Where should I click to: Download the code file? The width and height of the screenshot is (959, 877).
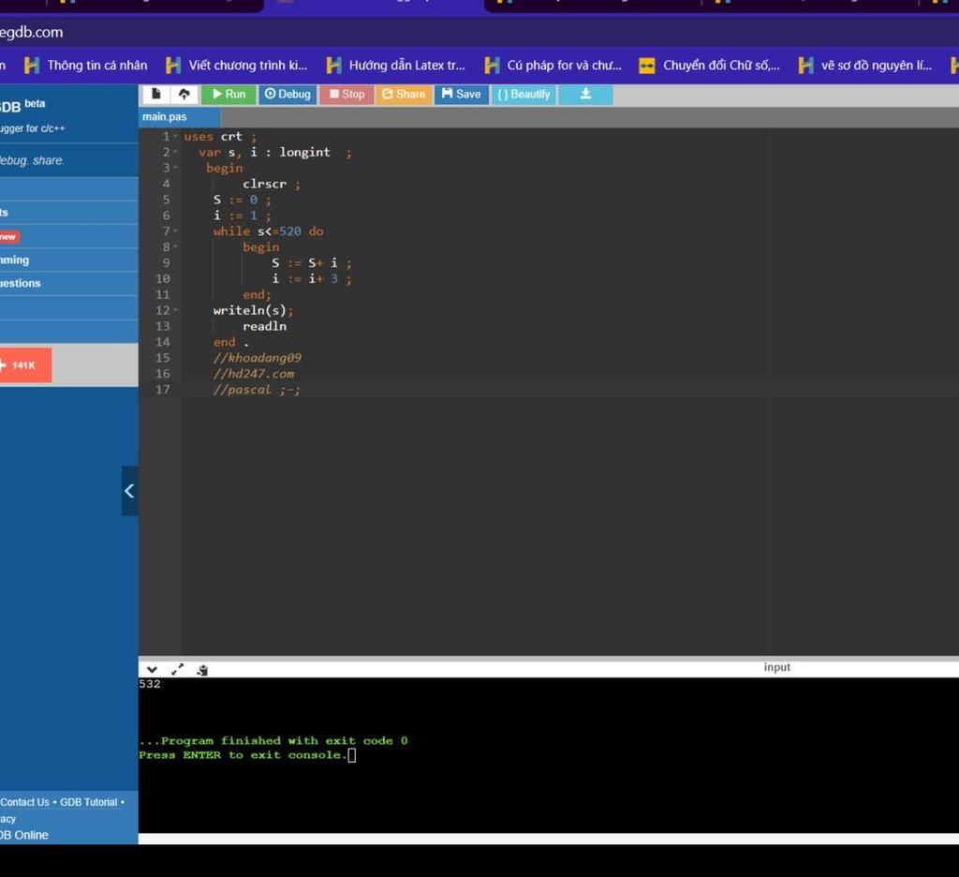585,95
